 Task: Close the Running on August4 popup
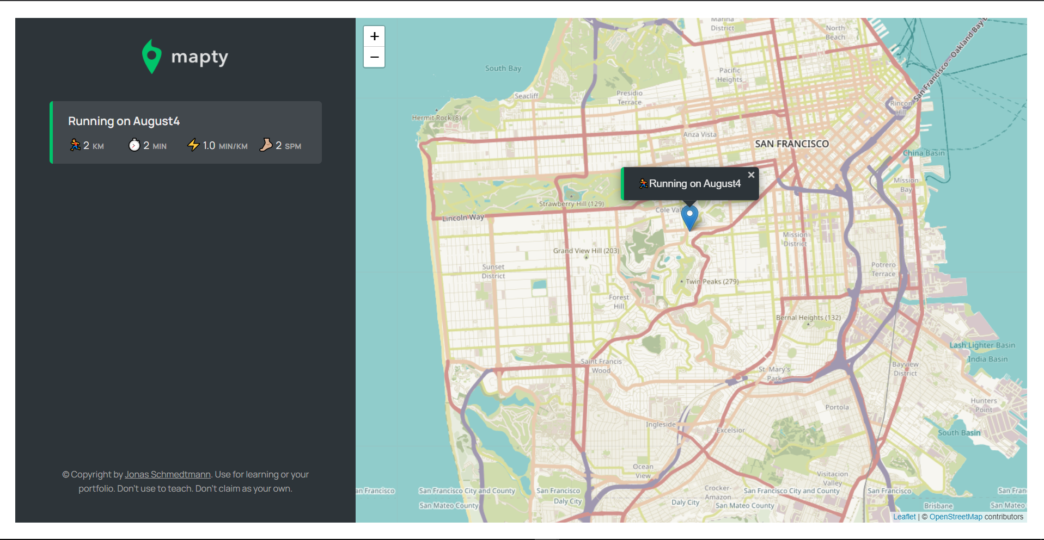coord(751,175)
